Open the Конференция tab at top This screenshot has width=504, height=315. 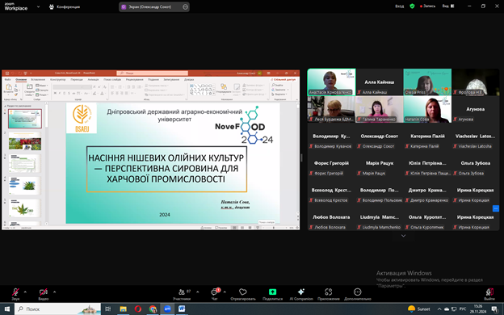point(65,6)
